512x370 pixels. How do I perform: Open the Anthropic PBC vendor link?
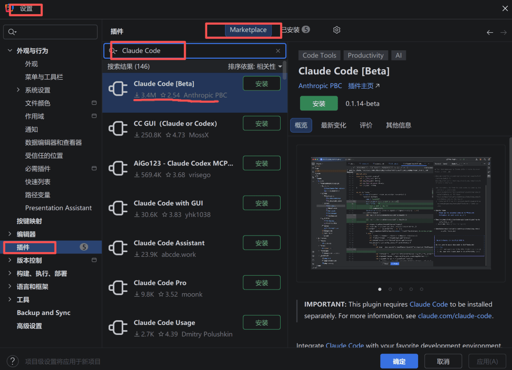[x=320, y=86]
